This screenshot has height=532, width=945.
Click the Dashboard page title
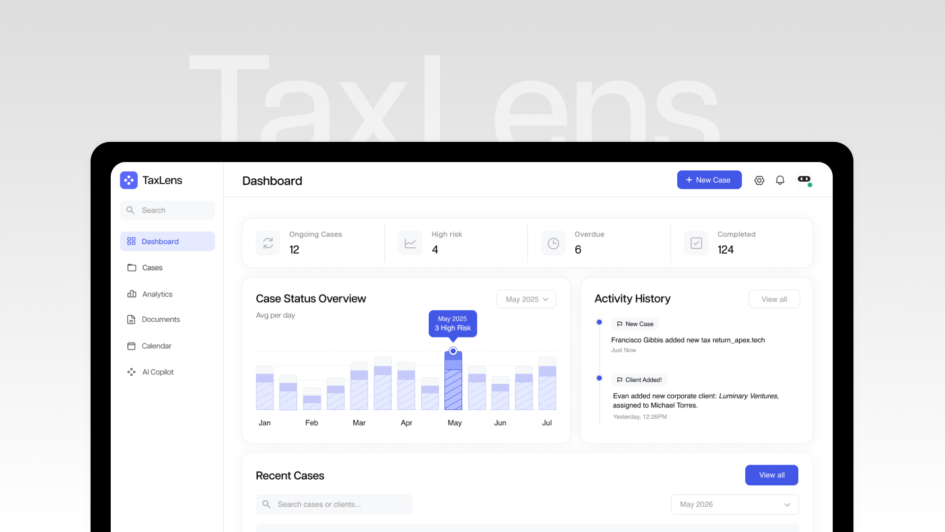(x=272, y=181)
